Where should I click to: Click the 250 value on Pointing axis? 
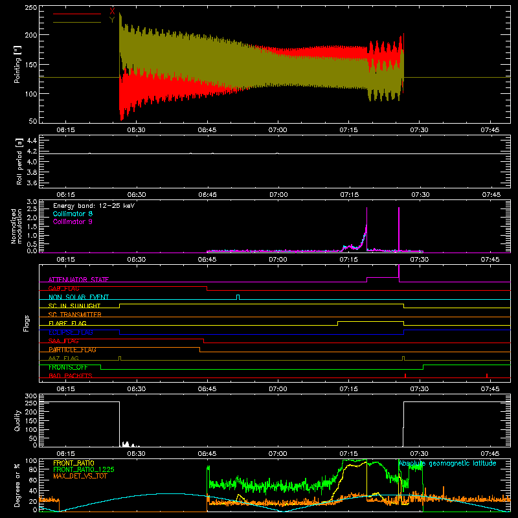(31, 8)
